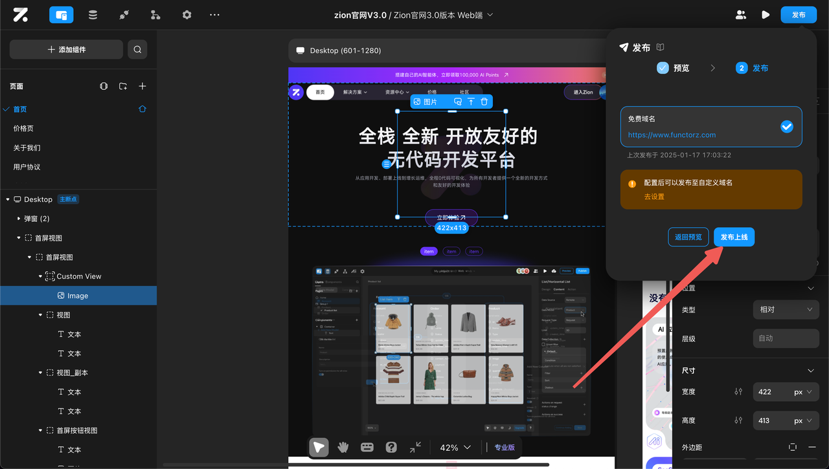This screenshot has width=829, height=469.
Task: Click the comment icon in the 图片 floating toolbar
Action: tap(458, 102)
